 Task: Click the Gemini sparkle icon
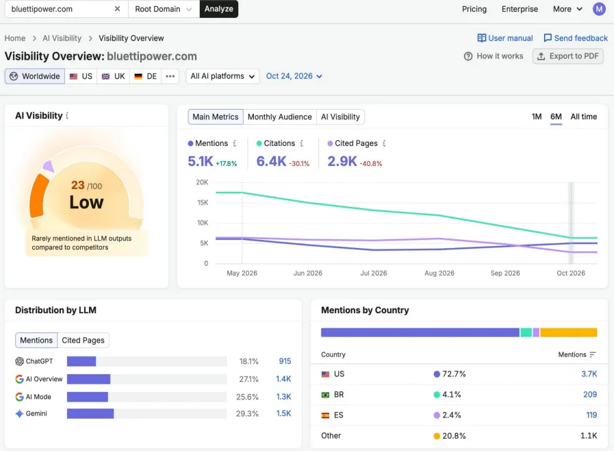(19, 413)
